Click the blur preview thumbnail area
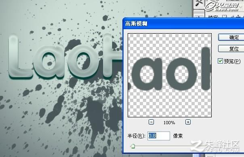Viewport: 244px width, 157px height. (169, 75)
